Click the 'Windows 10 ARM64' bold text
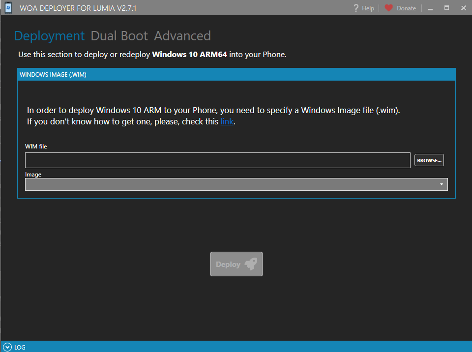 (x=189, y=55)
